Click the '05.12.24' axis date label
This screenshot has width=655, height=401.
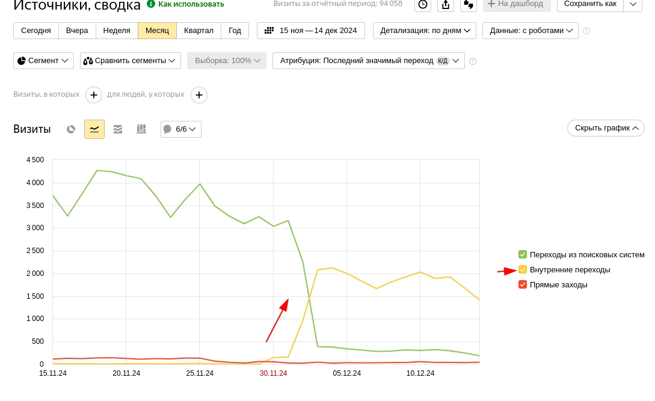tap(346, 373)
